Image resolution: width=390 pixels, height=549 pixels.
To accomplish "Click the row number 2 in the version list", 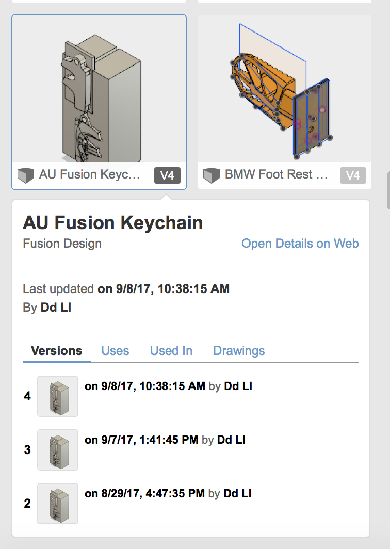I will tap(27, 504).
